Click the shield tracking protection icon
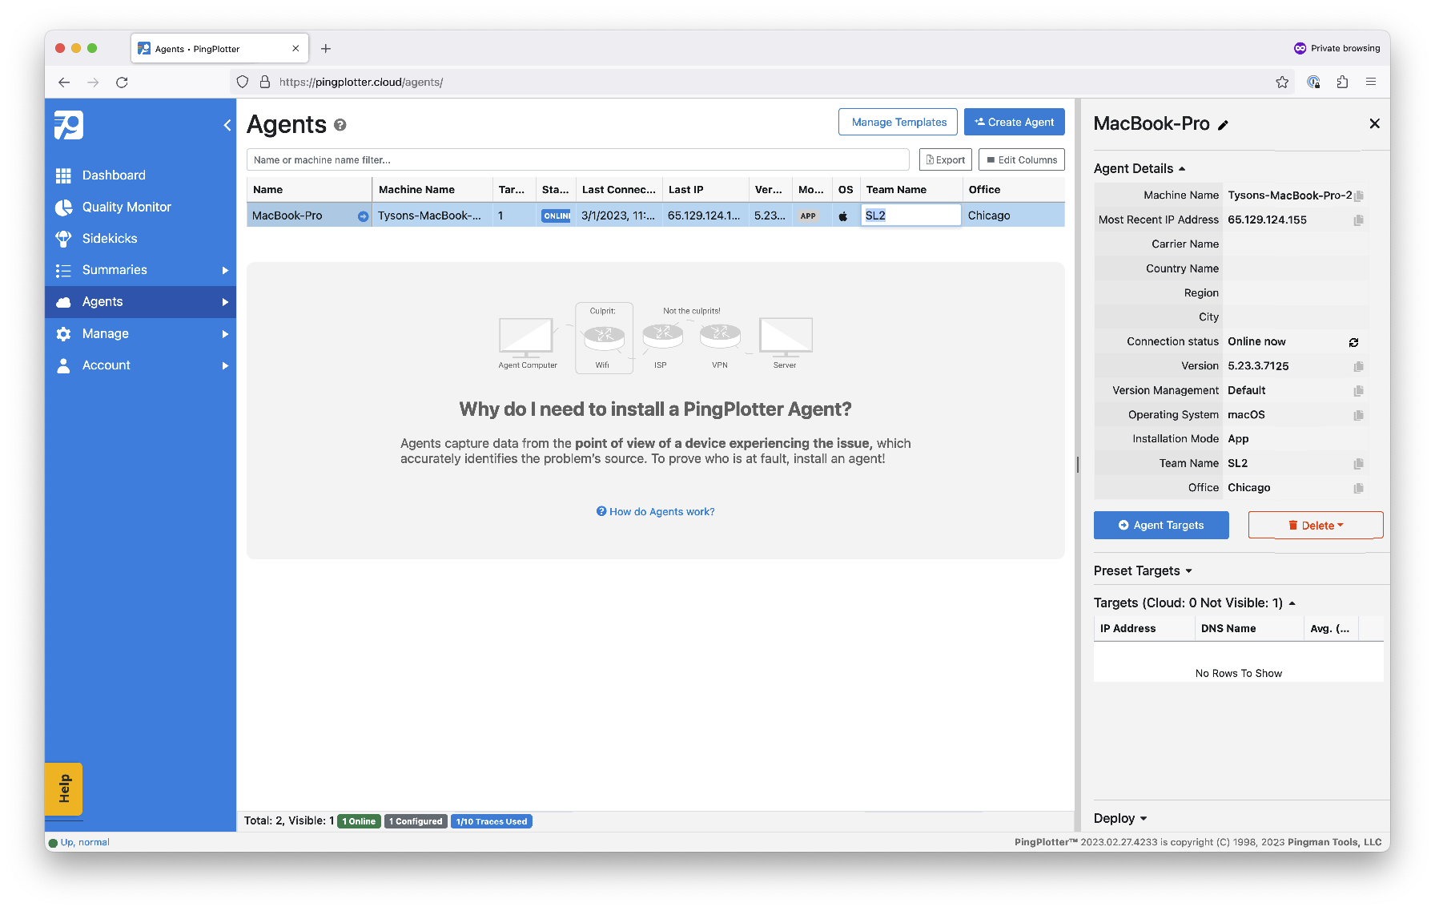This screenshot has height=911, width=1435. click(243, 82)
